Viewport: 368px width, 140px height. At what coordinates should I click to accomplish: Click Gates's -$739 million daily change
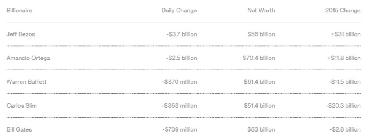click(x=180, y=129)
